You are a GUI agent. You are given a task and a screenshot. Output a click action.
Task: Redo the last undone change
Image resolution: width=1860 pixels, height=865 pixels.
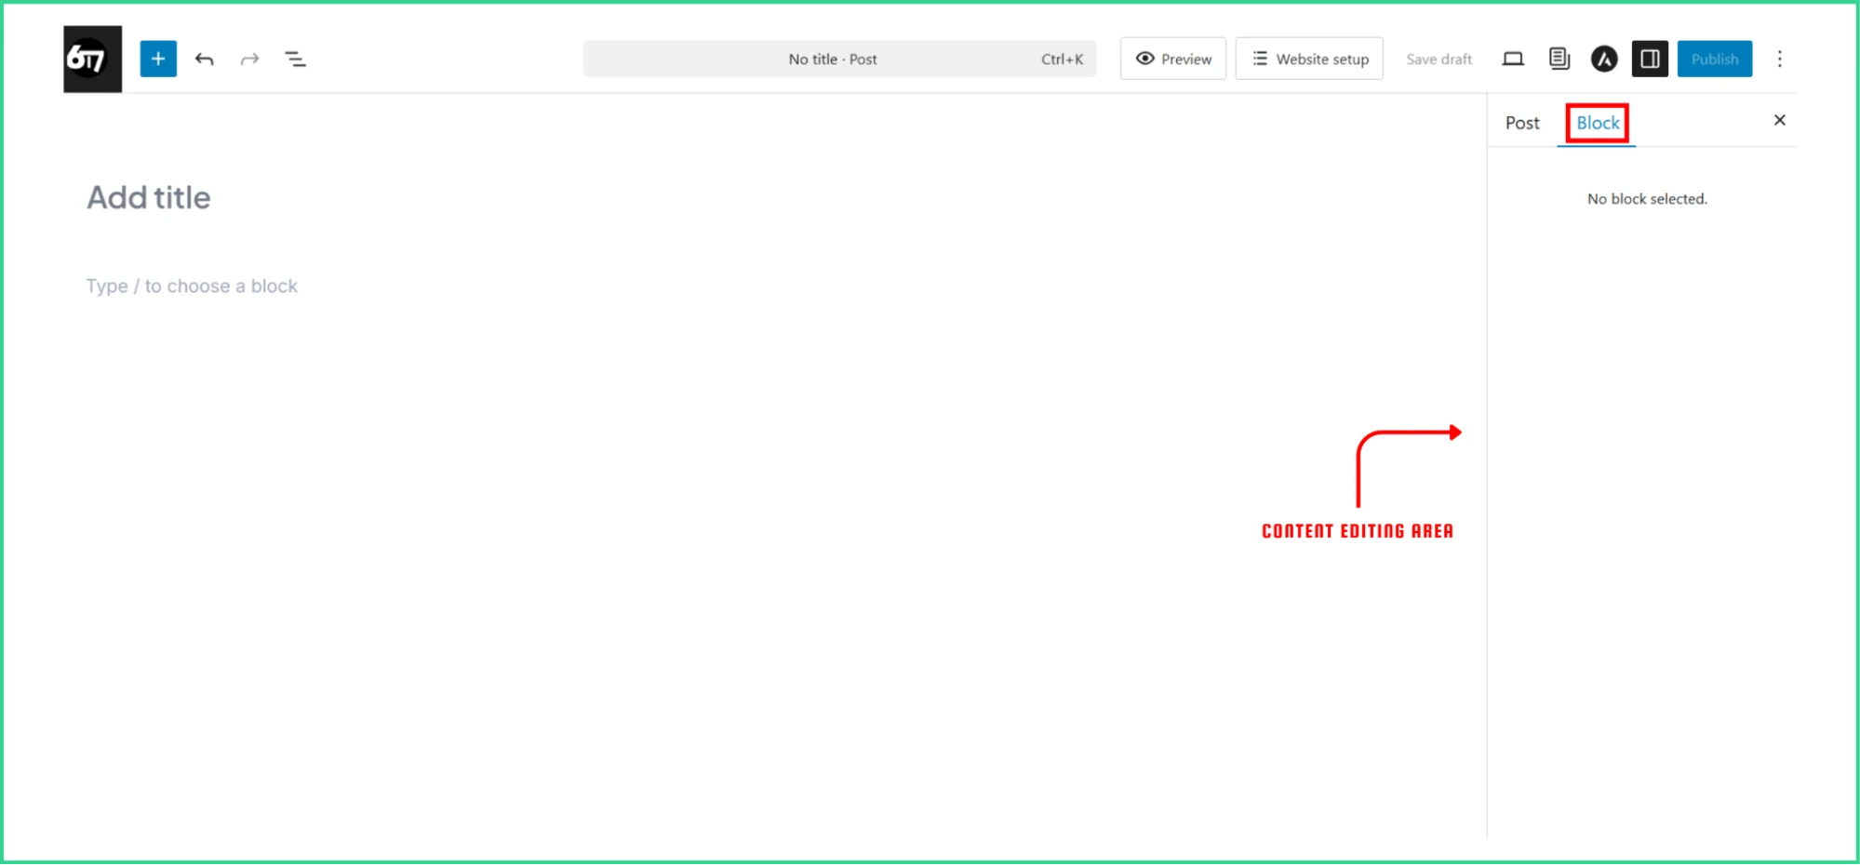tap(249, 60)
